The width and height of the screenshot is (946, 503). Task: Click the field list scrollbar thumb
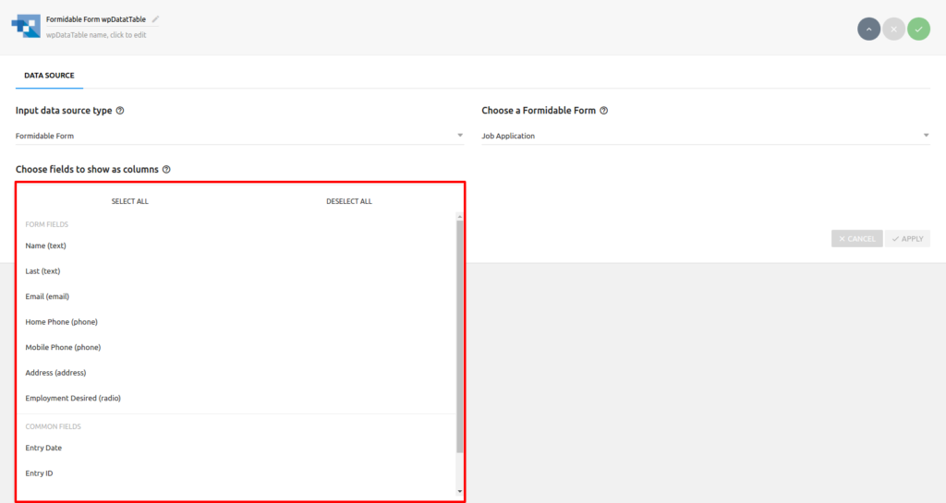point(460,336)
